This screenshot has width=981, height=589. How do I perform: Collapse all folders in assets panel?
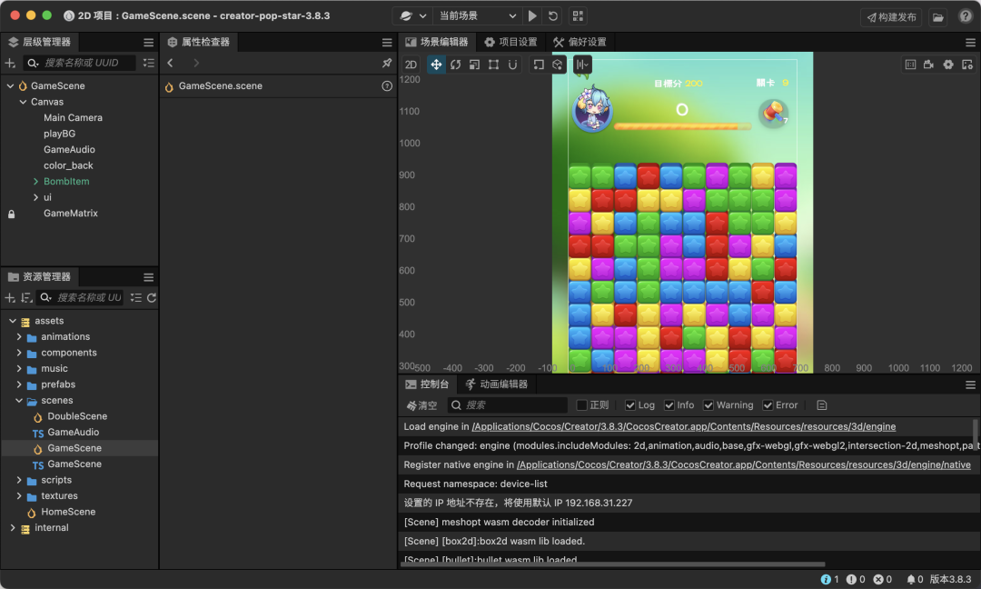(135, 297)
